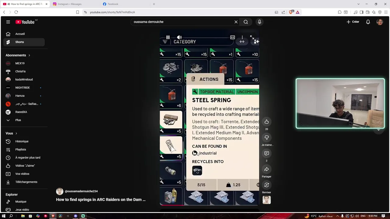Click the address bar URL
Screen dimensions: 390x219
click(x=112, y=12)
